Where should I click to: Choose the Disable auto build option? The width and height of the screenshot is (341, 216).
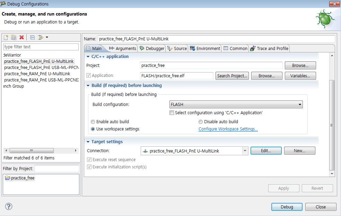click(x=201, y=122)
